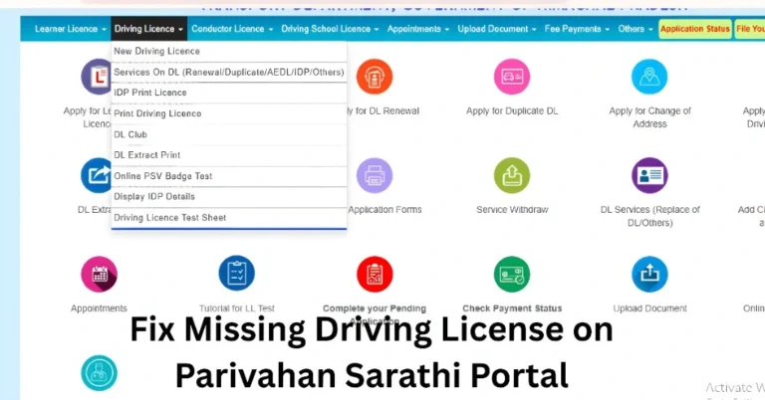This screenshot has height=400, width=765.
Task: Click the blue Upload Document icon
Action: pyautogui.click(x=649, y=275)
